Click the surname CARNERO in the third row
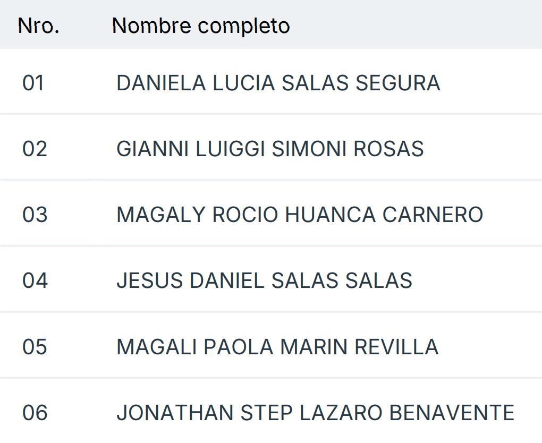The width and height of the screenshot is (542, 443). pos(433,215)
